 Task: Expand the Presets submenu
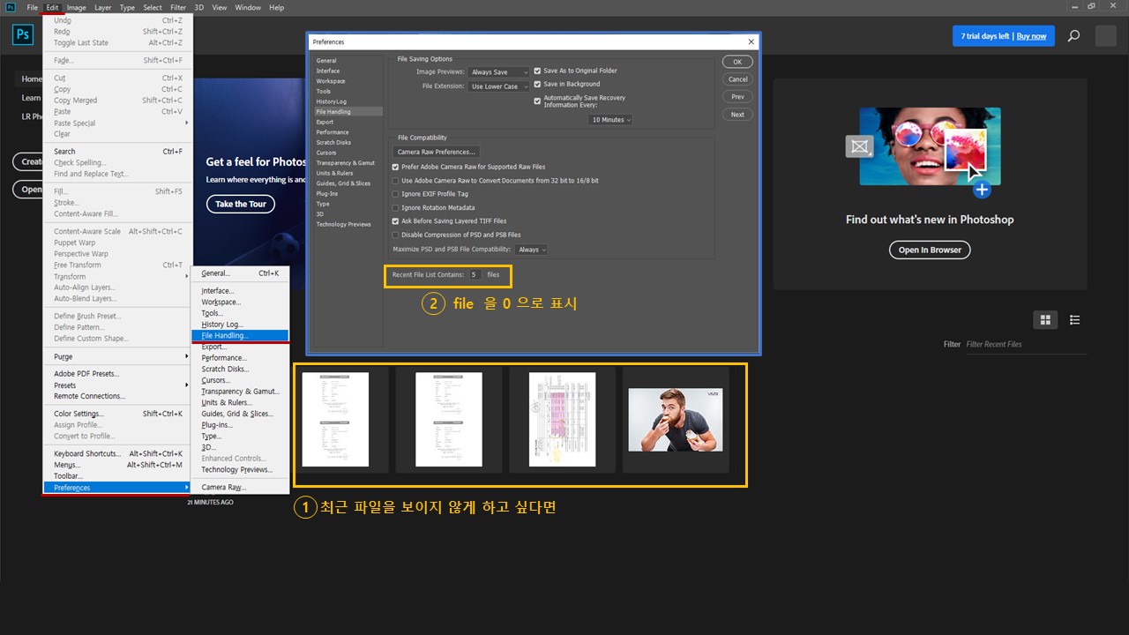tap(117, 385)
